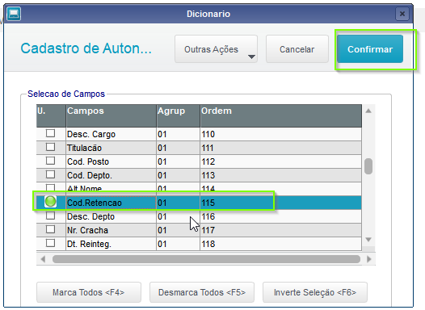This screenshot has width=425, height=310.
Task: Toggle the green Cod.Retencao marker
Action: (x=50, y=202)
